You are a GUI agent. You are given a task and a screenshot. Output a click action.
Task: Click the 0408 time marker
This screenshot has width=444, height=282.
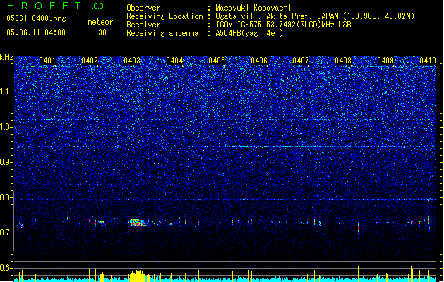coord(343,61)
